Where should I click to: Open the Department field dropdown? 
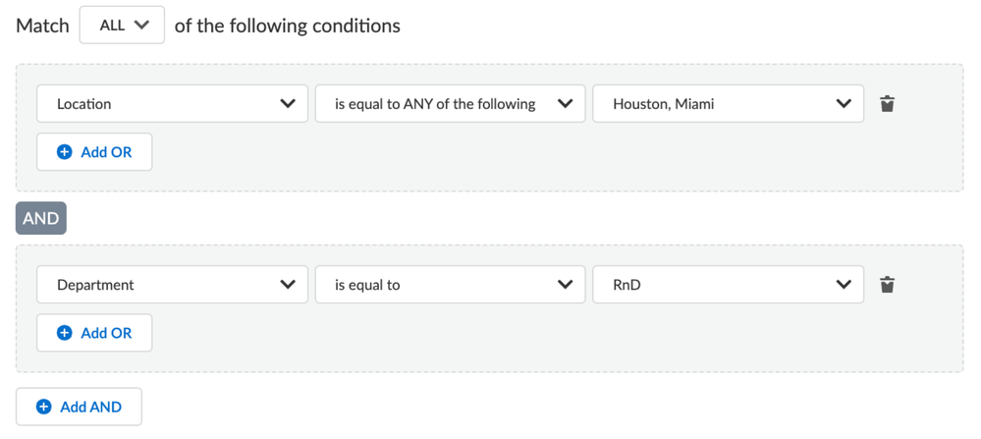tap(172, 285)
